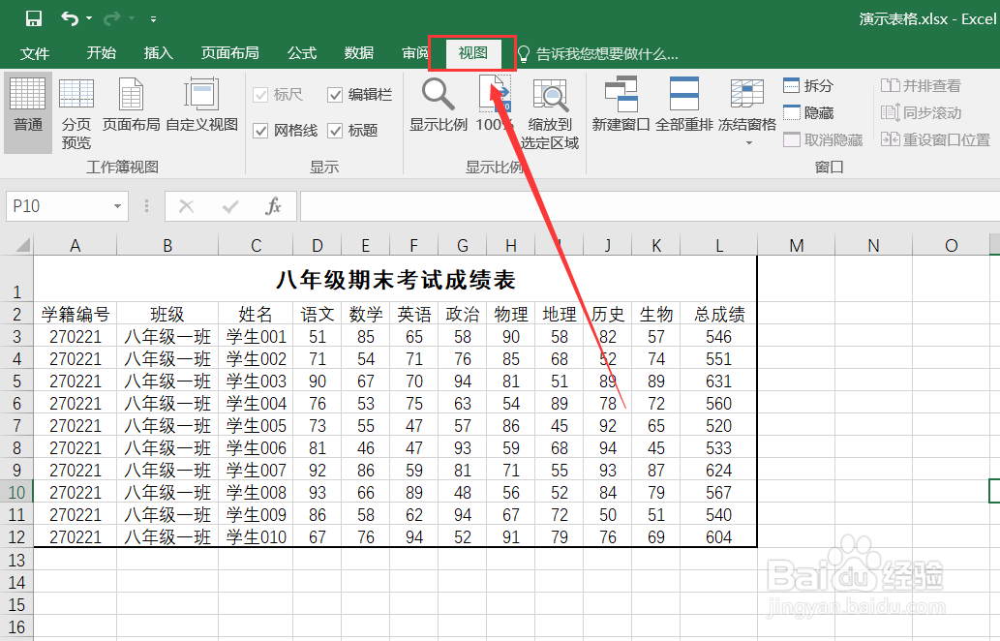This screenshot has width=1000, height=641.
Task: Open the 文件 tab
Action: tap(35, 53)
